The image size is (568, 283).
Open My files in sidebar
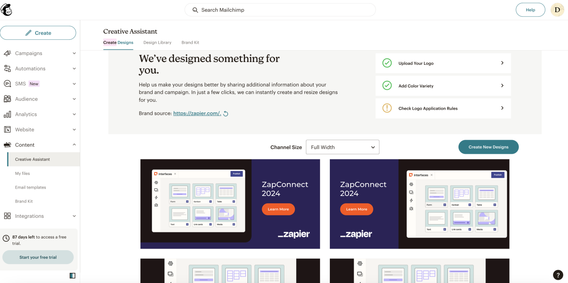pos(23,173)
